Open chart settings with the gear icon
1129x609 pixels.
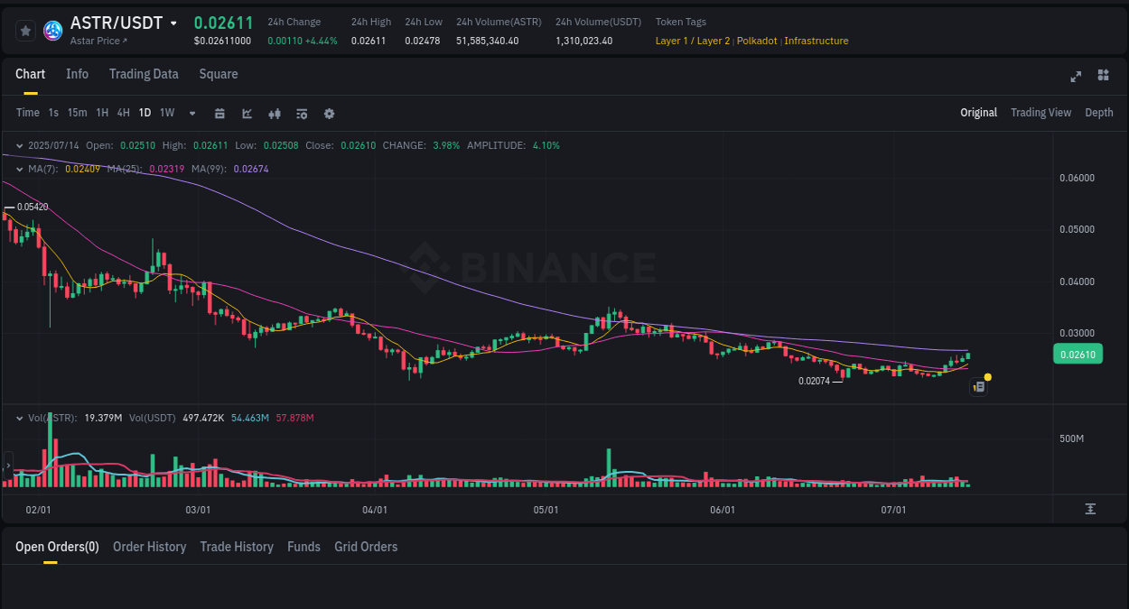click(x=329, y=113)
